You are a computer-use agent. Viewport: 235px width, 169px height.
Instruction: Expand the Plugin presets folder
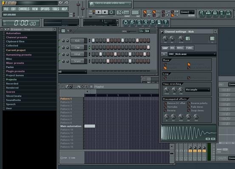click(15, 71)
